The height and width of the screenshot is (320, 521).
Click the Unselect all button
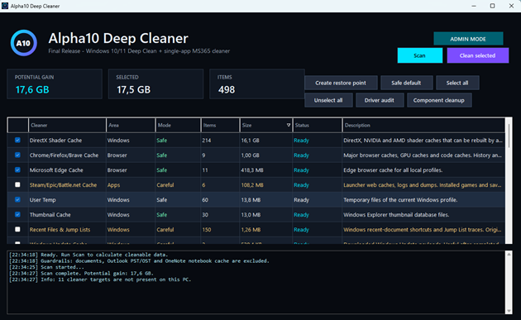[x=328, y=100]
